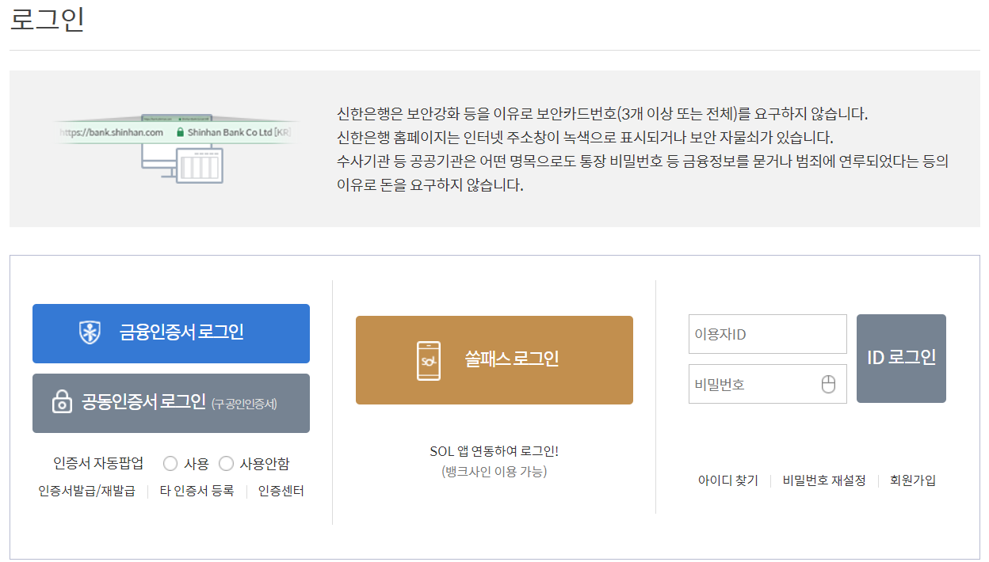This screenshot has height=562, width=989.
Task: Open the 인증서발급/재발급 link
Action: [87, 491]
